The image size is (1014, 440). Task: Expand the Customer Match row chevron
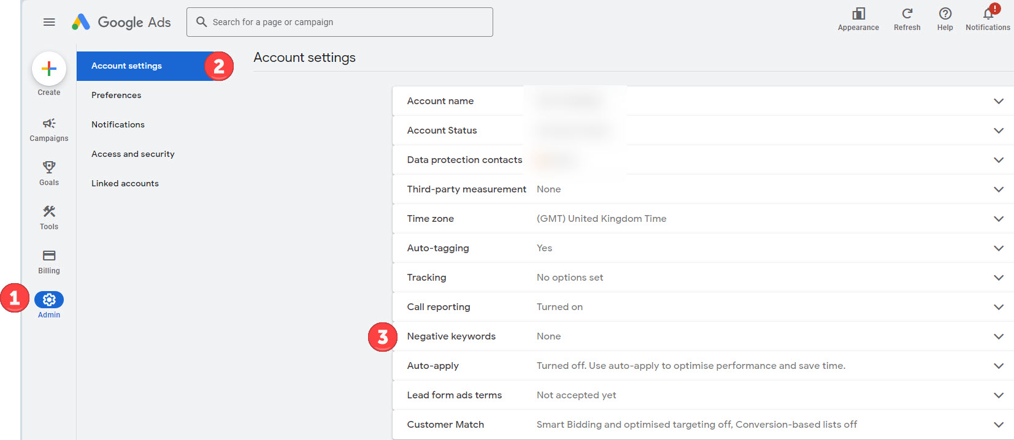pyautogui.click(x=999, y=425)
